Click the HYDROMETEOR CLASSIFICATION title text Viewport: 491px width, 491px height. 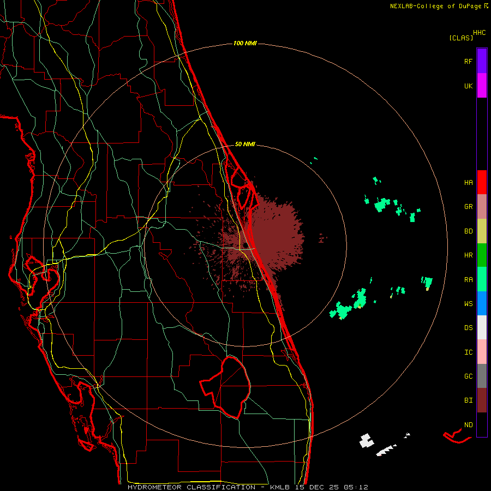point(191,487)
